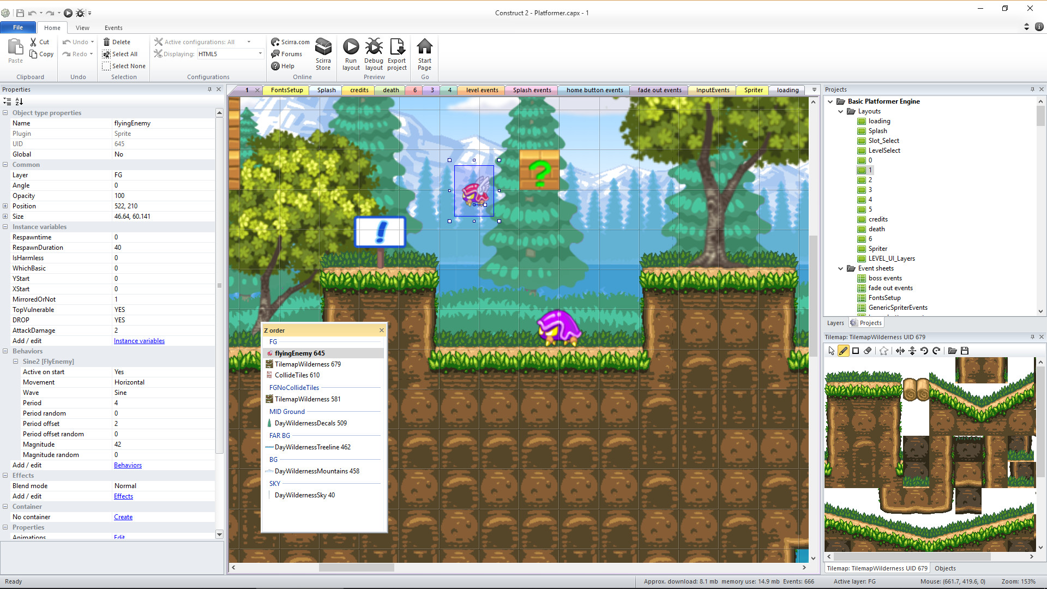Open the Splash layout tab
Image resolution: width=1047 pixels, height=589 pixels.
tap(326, 90)
